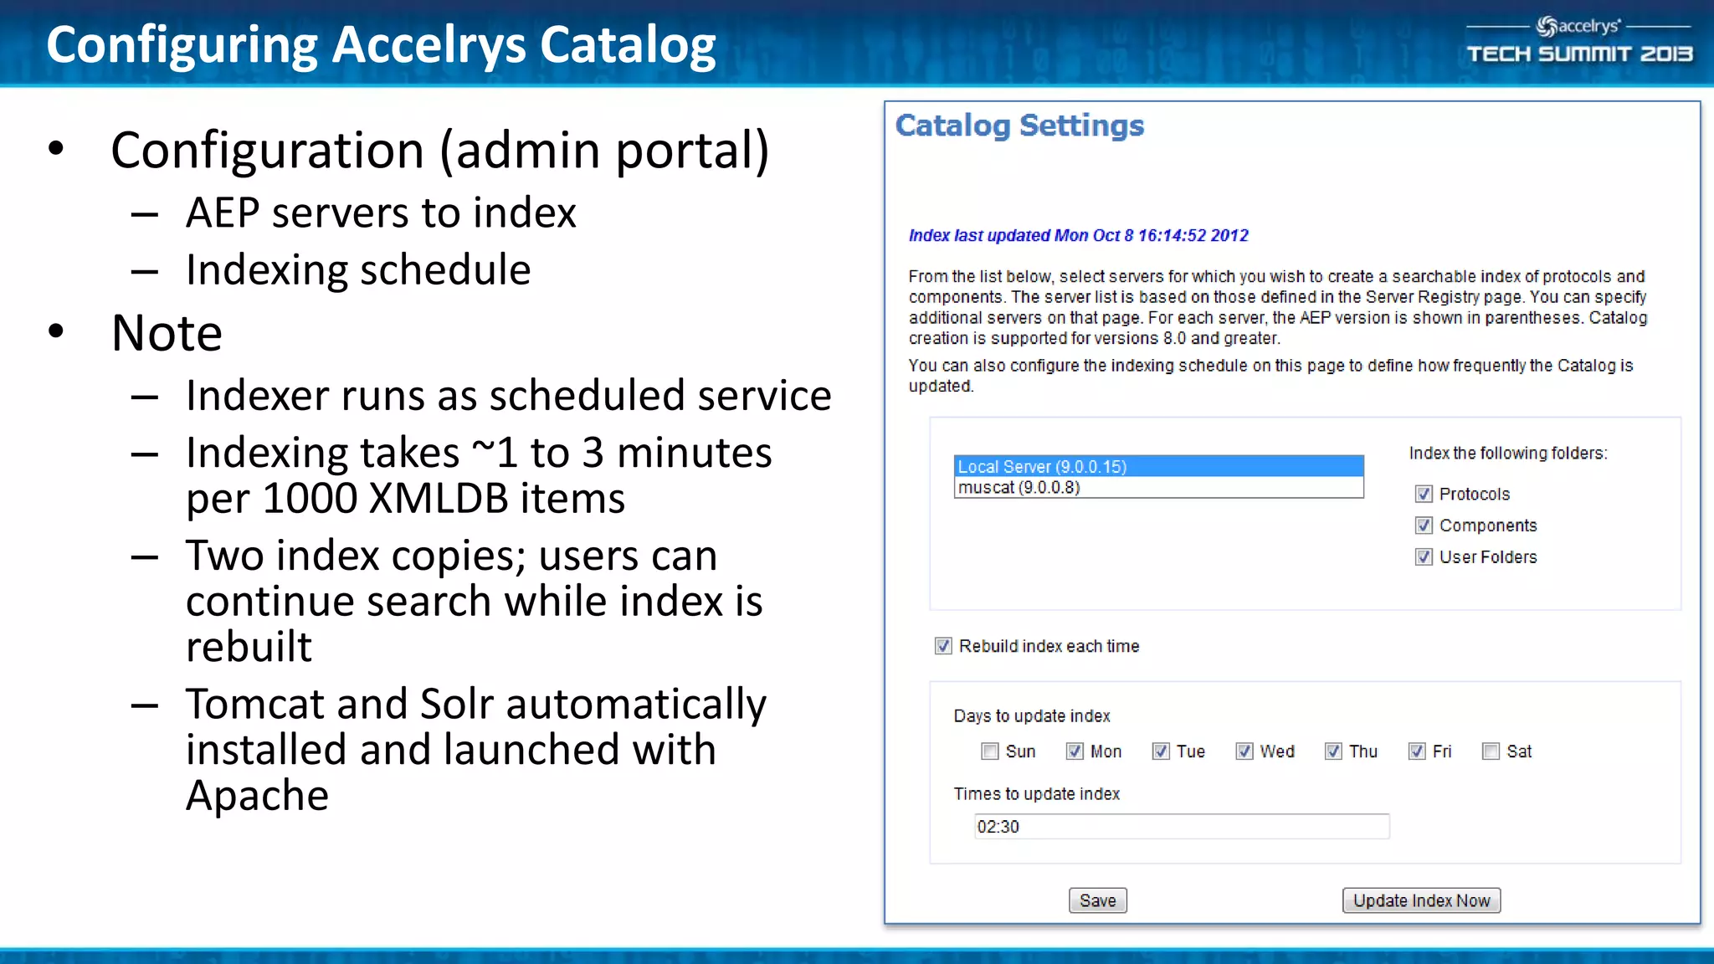The image size is (1714, 964).
Task: Click the Index last updated timestamp text
Action: point(1079,236)
